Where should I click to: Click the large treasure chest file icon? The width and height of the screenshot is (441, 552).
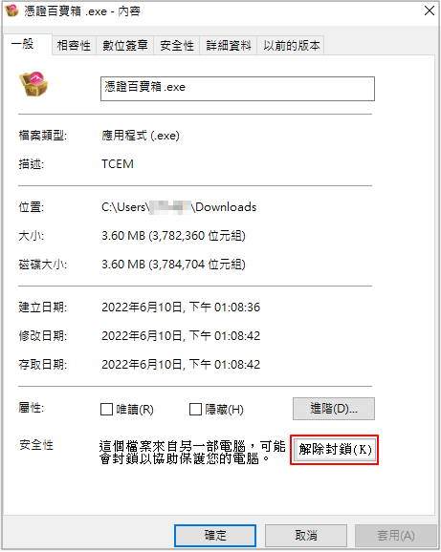(x=33, y=84)
